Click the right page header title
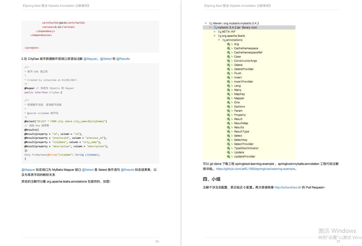Image resolution: width=362 pixels, height=246 pixels. 237,6
